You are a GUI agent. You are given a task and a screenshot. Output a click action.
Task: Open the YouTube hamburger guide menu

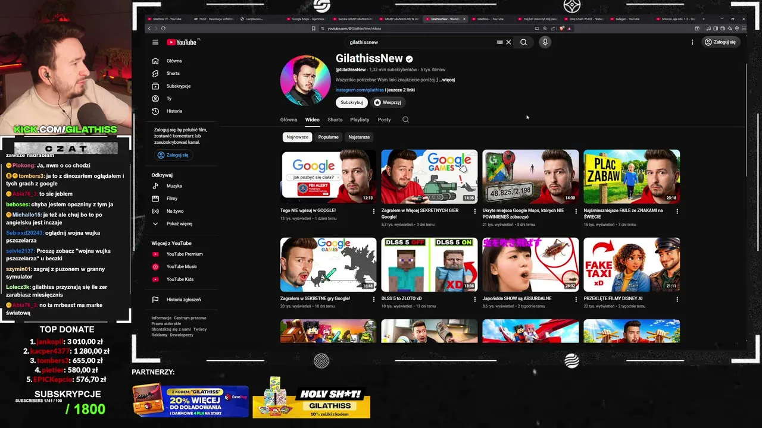pos(155,42)
